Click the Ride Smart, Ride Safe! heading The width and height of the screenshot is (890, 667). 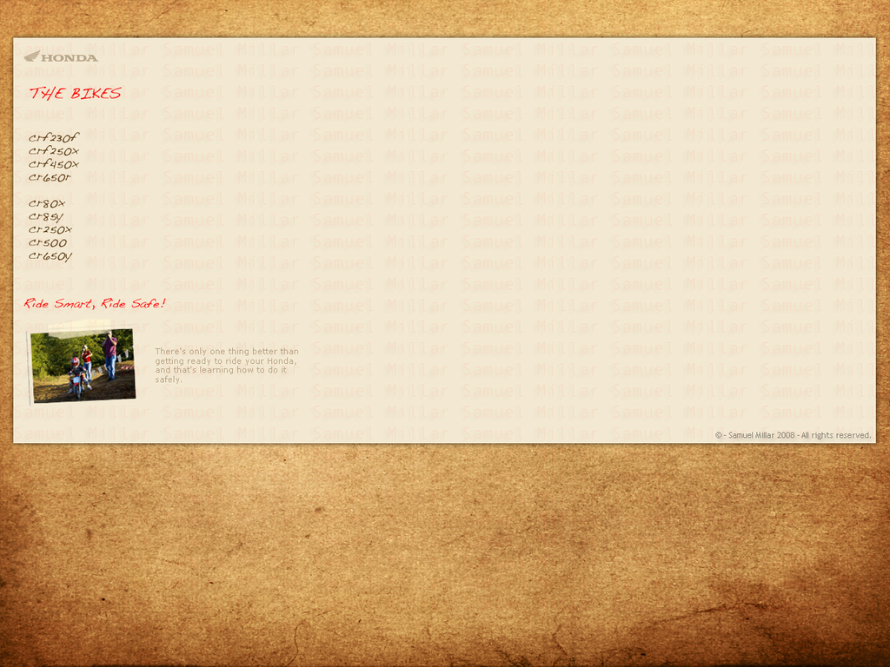94,304
